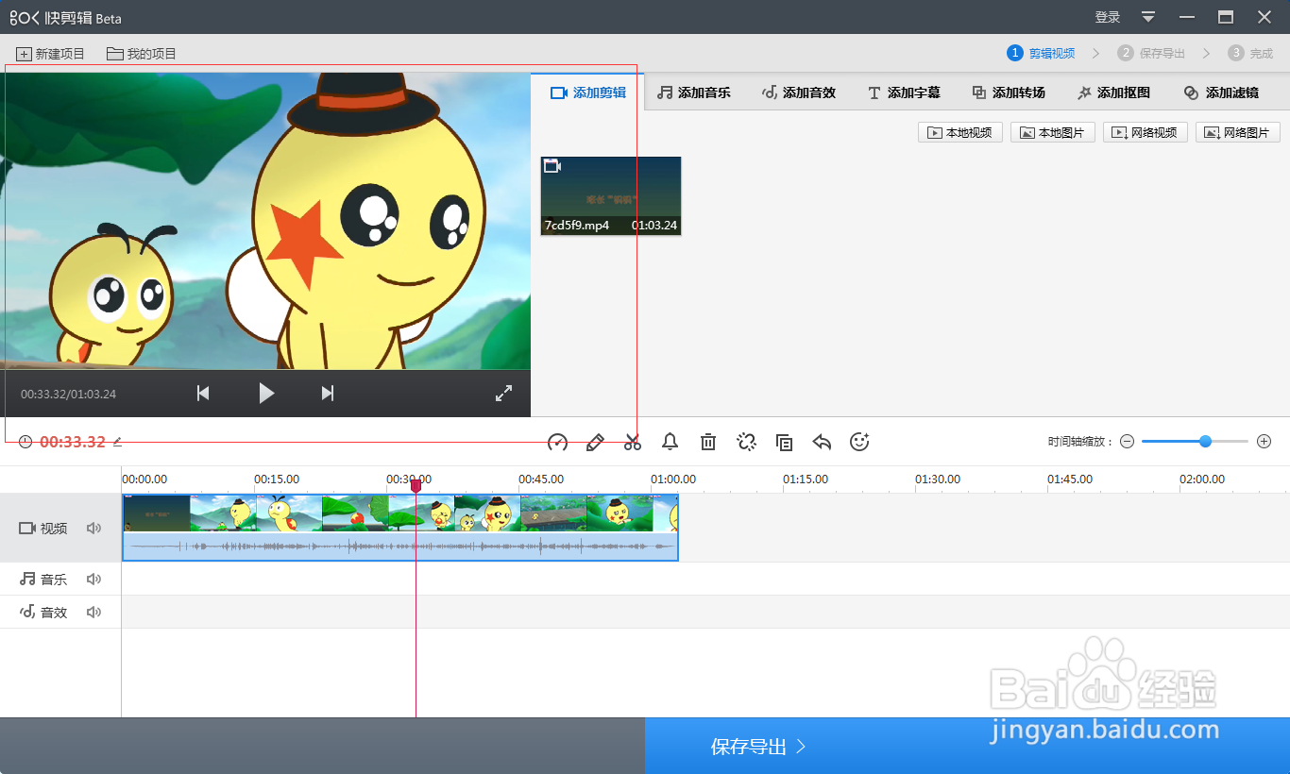The height and width of the screenshot is (774, 1290).
Task: Switch to 添加转场 tab
Action: pyautogui.click(x=1009, y=93)
